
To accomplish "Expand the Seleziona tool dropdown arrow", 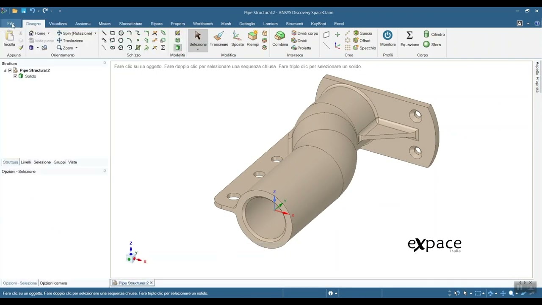I will click(x=198, y=49).
